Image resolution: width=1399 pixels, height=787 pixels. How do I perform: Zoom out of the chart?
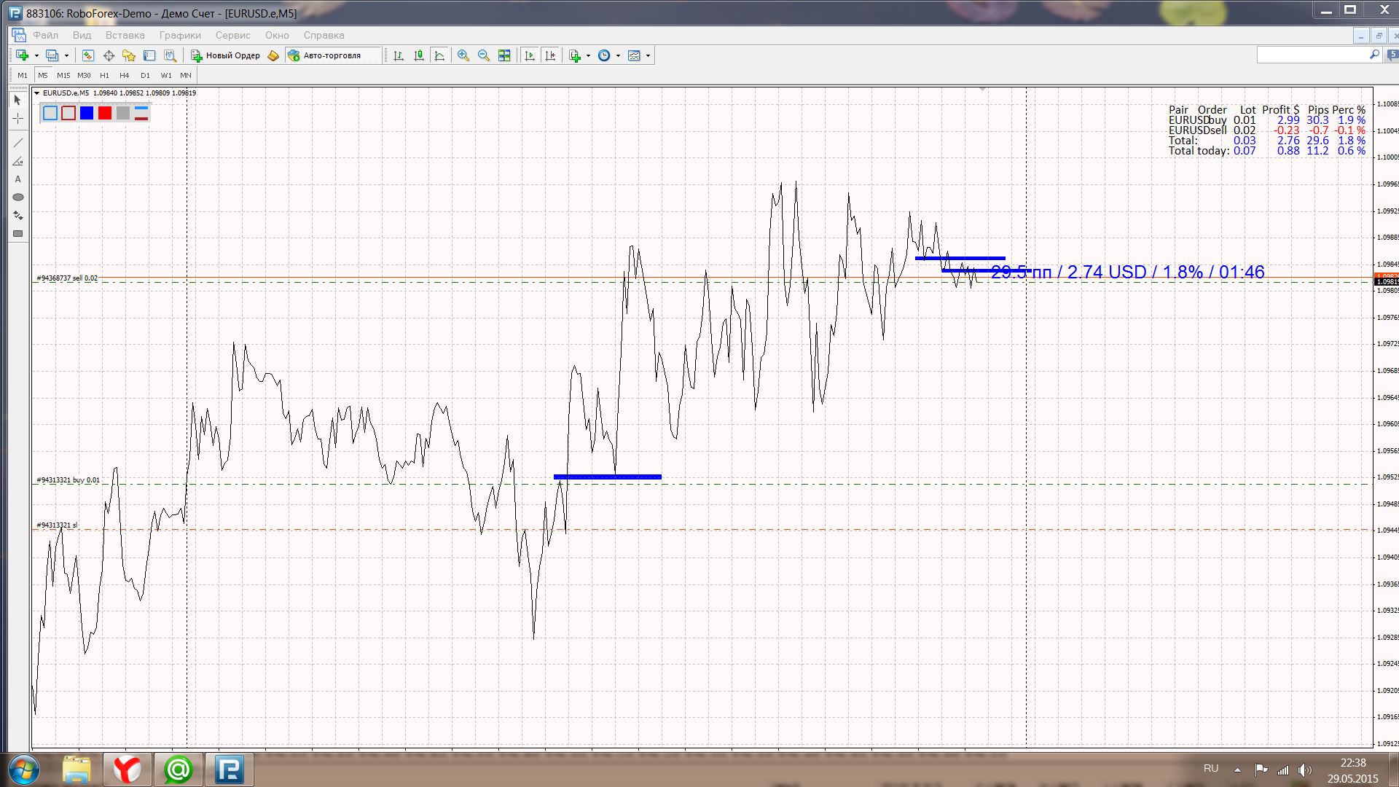(483, 55)
